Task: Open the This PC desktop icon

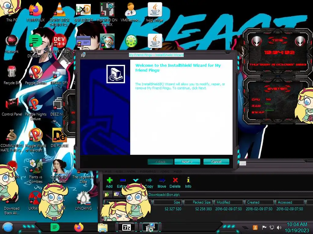Action: pyautogui.click(x=12, y=12)
